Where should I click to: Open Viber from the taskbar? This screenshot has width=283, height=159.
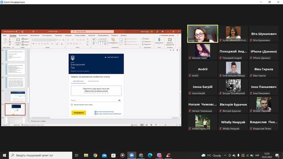tap(159, 155)
